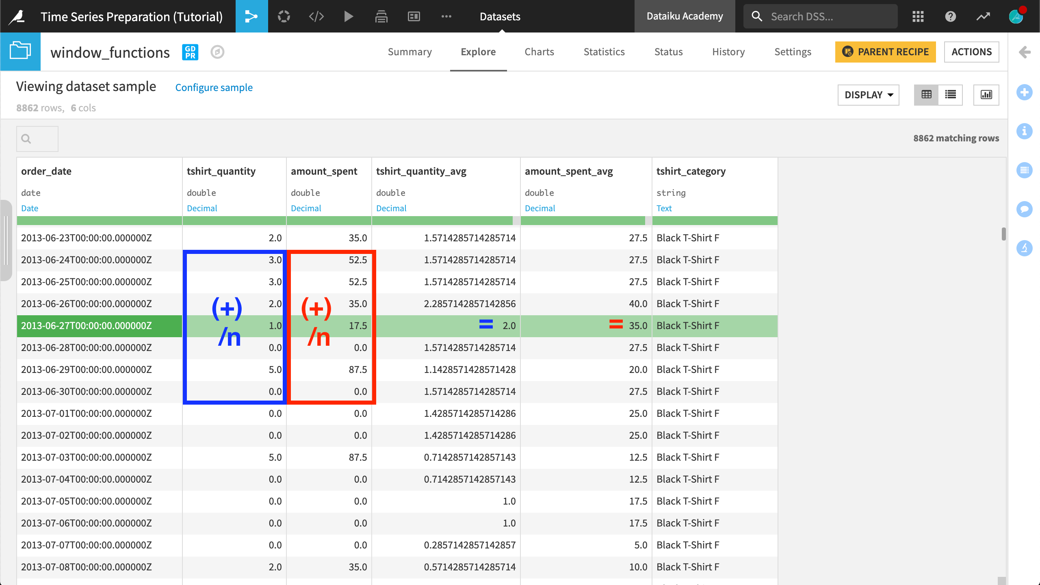Select the Dataiku Academy menu item

684,16
